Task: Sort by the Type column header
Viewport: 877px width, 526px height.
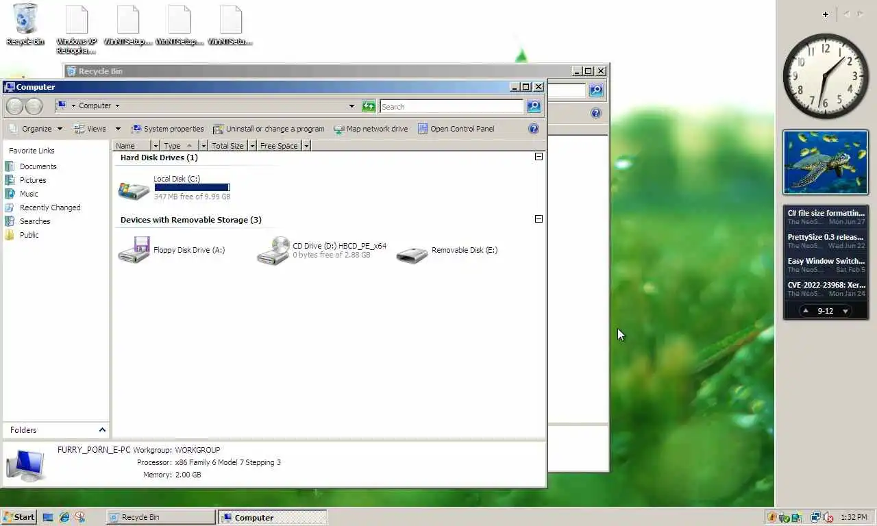Action: coord(180,146)
